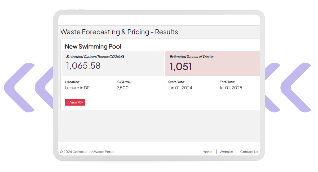The width and height of the screenshot is (318, 172).
Task: Select the location value Leisure in DE
Action: tap(77, 88)
